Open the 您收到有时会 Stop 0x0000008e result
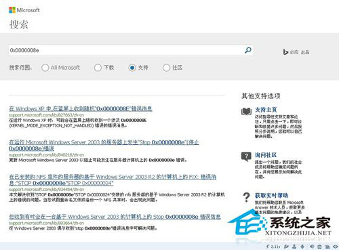Screen dimensions: 339x250 [115, 217]
